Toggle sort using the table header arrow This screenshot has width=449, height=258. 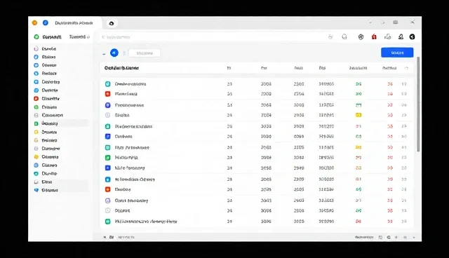point(406,68)
